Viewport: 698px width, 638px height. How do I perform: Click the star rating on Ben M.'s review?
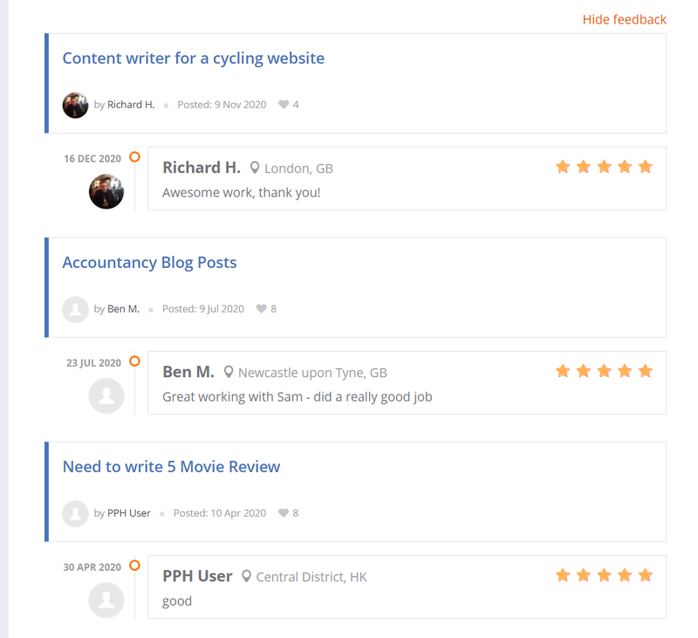[604, 371]
